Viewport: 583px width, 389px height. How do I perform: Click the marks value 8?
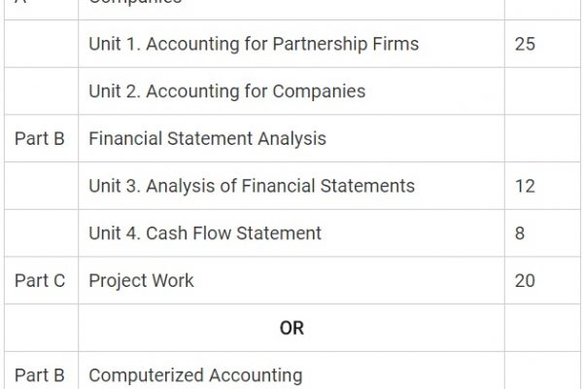click(520, 233)
